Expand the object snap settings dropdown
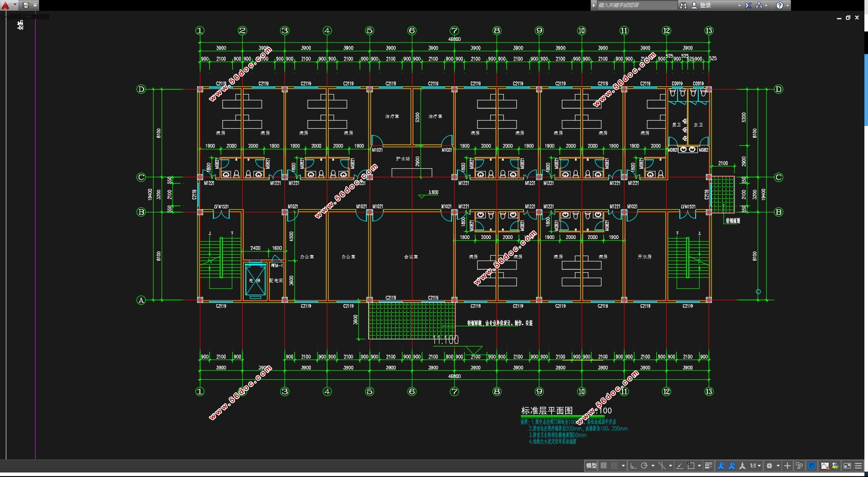868x477 pixels. tap(699, 466)
